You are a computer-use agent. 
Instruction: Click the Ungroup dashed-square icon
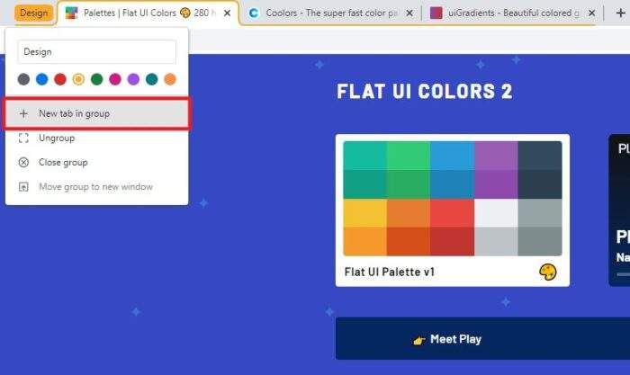coord(23,138)
